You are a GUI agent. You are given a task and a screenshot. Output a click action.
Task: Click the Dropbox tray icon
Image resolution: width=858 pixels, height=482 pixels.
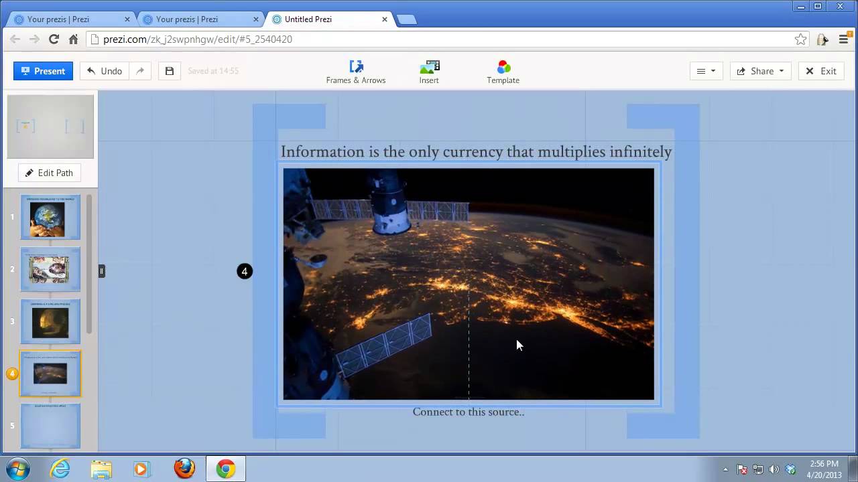point(790,469)
